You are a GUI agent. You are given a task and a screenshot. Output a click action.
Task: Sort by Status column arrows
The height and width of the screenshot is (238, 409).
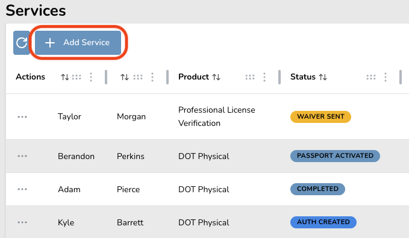(323, 77)
